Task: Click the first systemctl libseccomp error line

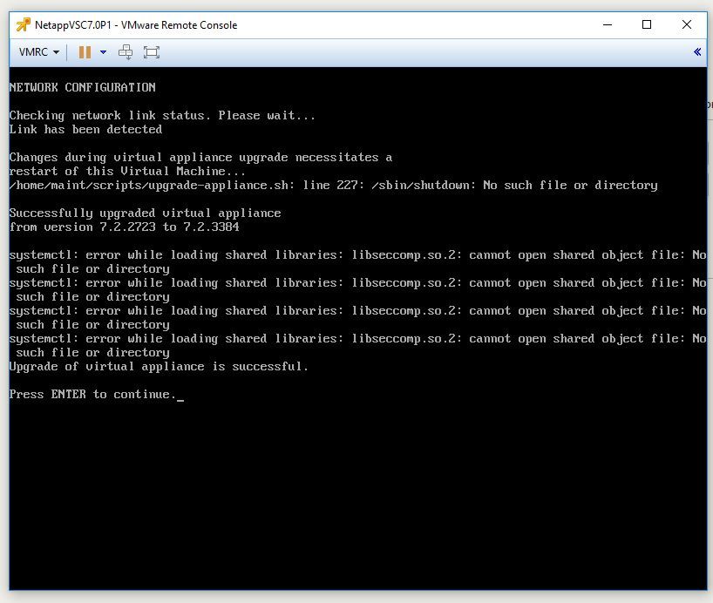Action: click(x=358, y=261)
